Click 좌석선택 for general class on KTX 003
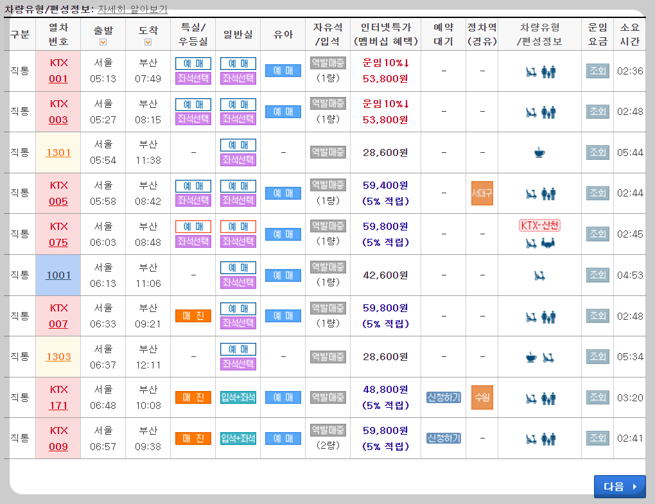 click(238, 119)
